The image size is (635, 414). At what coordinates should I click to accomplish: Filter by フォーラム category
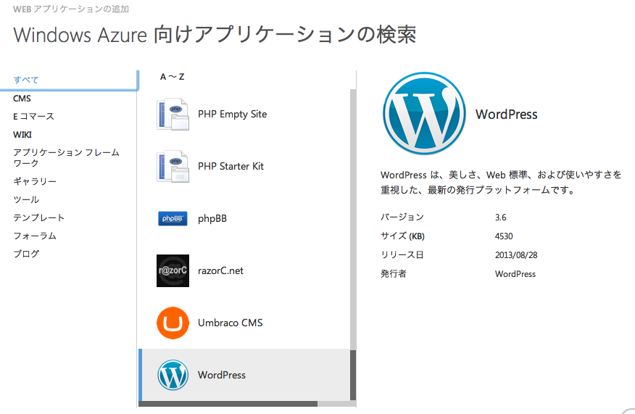35,236
